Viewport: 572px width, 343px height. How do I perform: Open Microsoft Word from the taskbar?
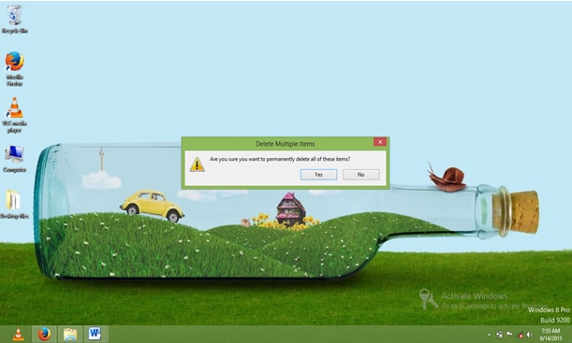(95, 334)
